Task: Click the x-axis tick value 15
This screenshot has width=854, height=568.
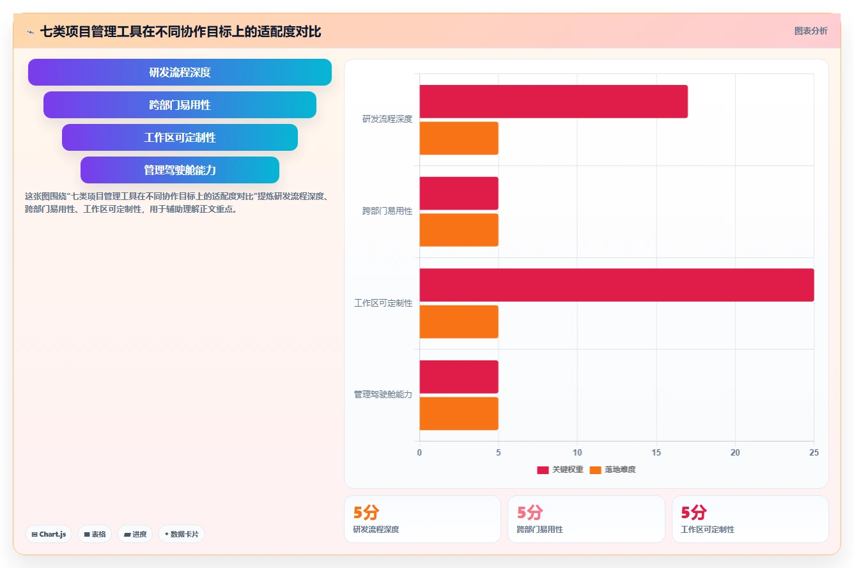Action: pos(656,452)
